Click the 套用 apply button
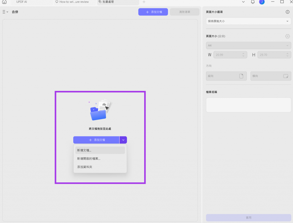The height and width of the screenshot is (223, 293). pyautogui.click(x=249, y=218)
